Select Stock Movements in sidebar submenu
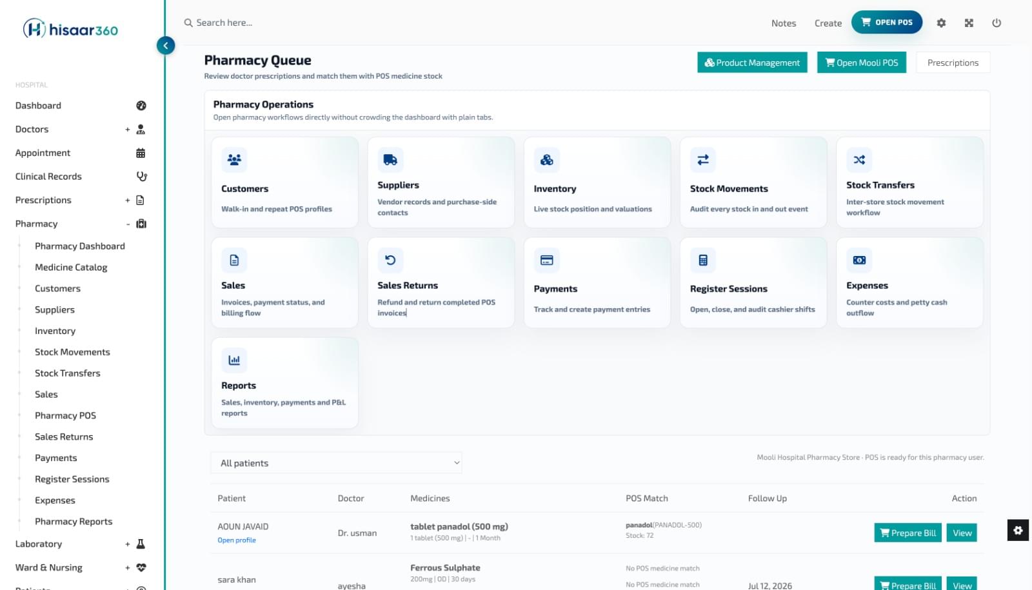The image size is (1032, 590). pyautogui.click(x=72, y=352)
